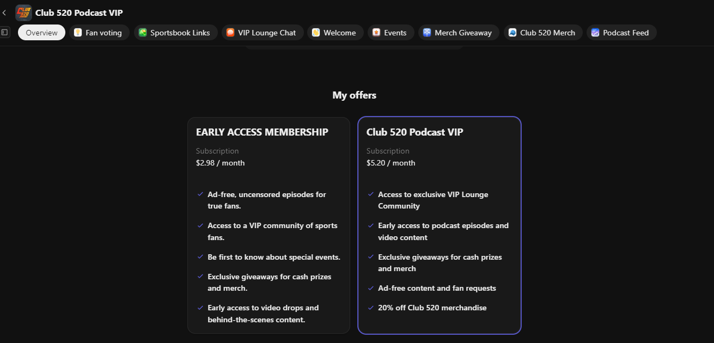714x343 pixels.
Task: Open the Events calendar icon
Action: point(375,33)
